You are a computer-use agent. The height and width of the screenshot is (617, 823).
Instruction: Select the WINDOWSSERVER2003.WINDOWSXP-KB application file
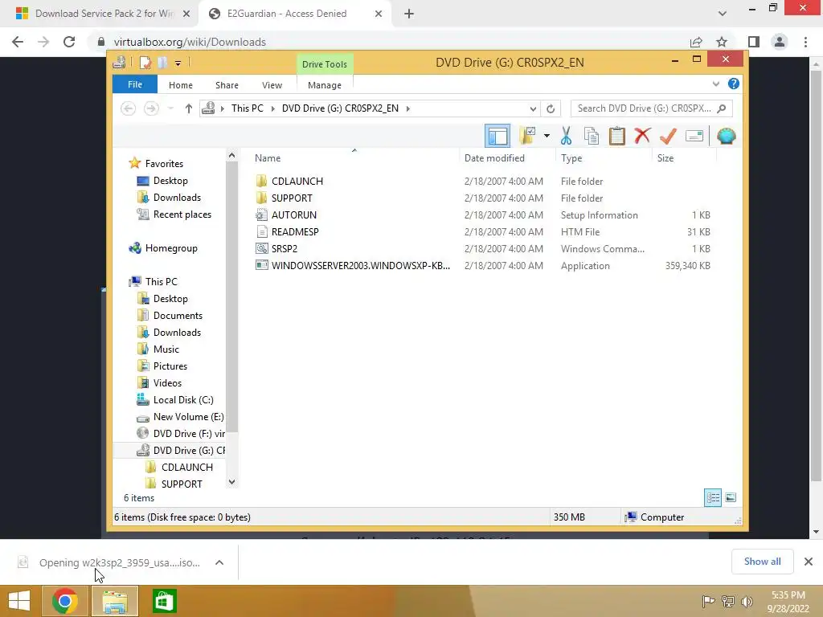coord(361,265)
